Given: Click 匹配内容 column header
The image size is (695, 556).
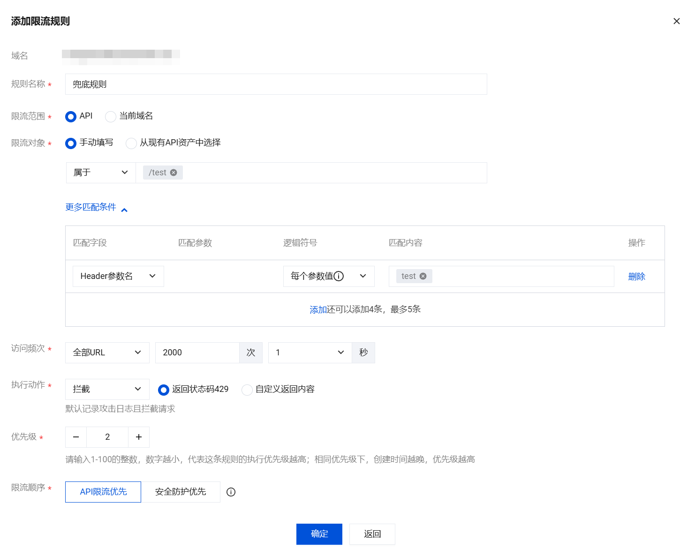Looking at the screenshot, I should pyautogui.click(x=406, y=243).
